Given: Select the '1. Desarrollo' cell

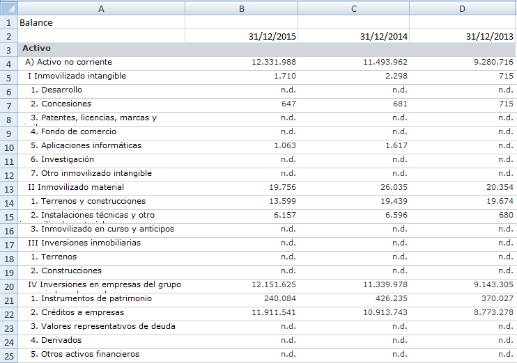Looking at the screenshot, I should coord(101,92).
